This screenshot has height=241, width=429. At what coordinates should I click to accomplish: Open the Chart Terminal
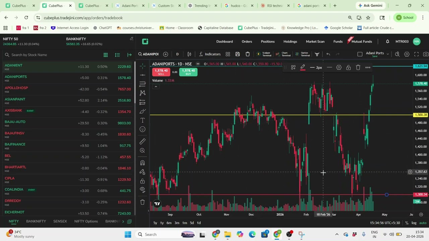(x=283, y=54)
